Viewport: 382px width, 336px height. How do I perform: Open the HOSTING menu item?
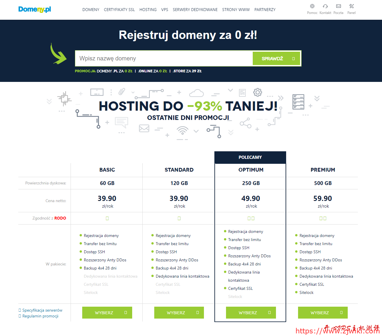pyautogui.click(x=148, y=10)
